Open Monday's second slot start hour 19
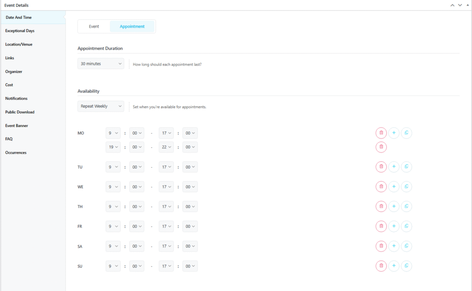The width and height of the screenshot is (472, 291). 113,147
